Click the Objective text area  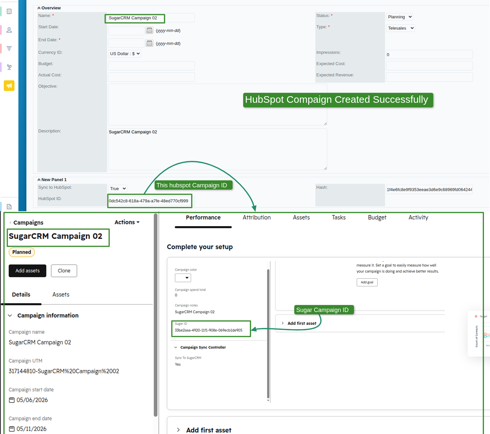click(x=218, y=104)
